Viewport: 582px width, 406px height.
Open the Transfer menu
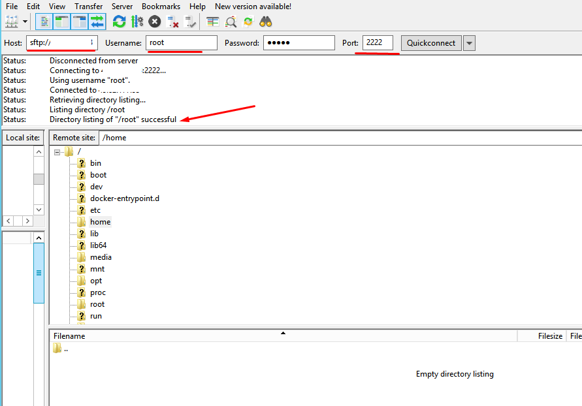88,7
